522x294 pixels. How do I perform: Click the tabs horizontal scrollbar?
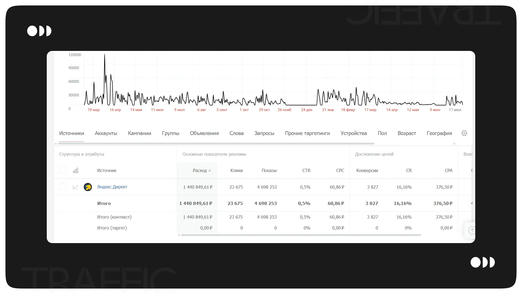[216, 143]
